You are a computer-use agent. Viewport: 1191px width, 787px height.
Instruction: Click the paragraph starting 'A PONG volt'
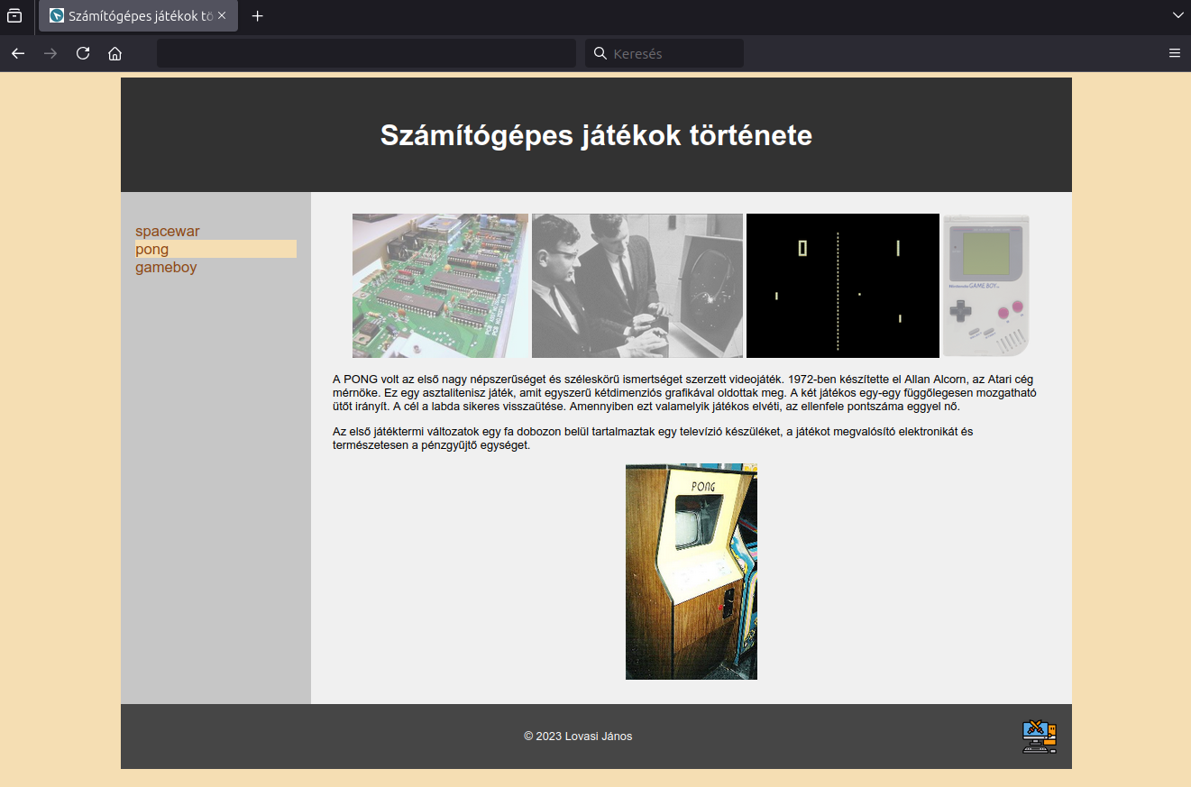coord(685,392)
